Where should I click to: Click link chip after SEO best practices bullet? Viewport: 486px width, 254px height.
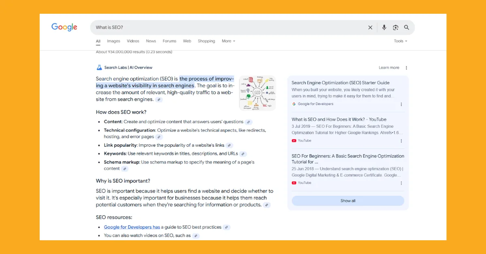click(226, 227)
